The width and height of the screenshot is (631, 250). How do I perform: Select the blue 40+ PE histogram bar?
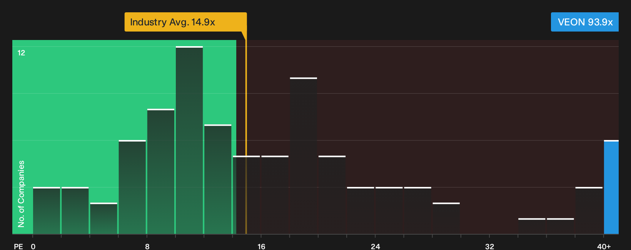611,187
